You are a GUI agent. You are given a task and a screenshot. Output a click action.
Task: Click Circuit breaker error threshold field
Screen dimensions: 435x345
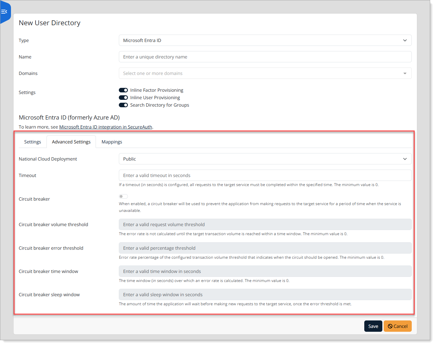click(265, 248)
